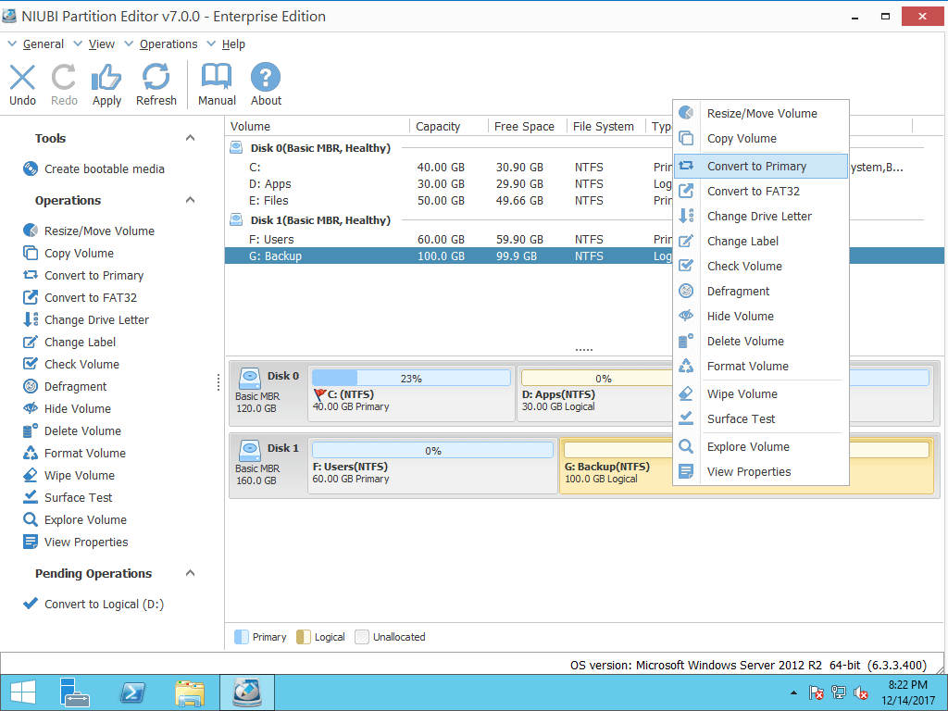The width and height of the screenshot is (948, 711).
Task: Select Change Label in the context menu
Action: coord(761,242)
